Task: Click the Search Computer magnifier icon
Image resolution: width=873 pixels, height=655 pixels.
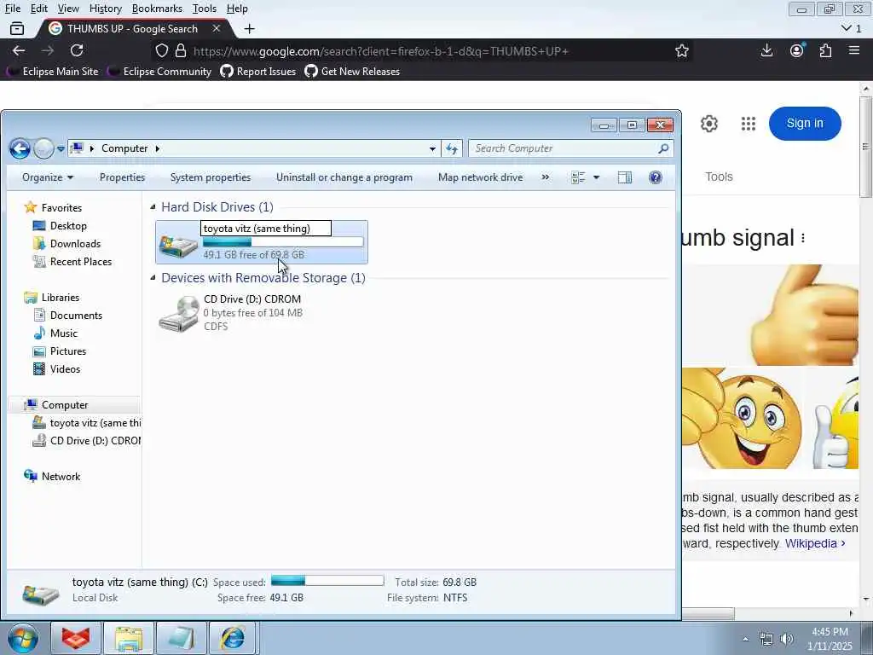Action: coord(663,148)
